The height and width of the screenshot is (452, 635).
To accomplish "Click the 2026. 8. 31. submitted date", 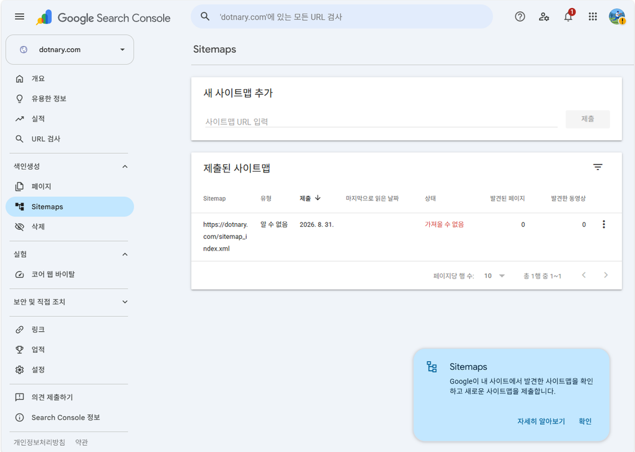I will pyautogui.click(x=317, y=224).
